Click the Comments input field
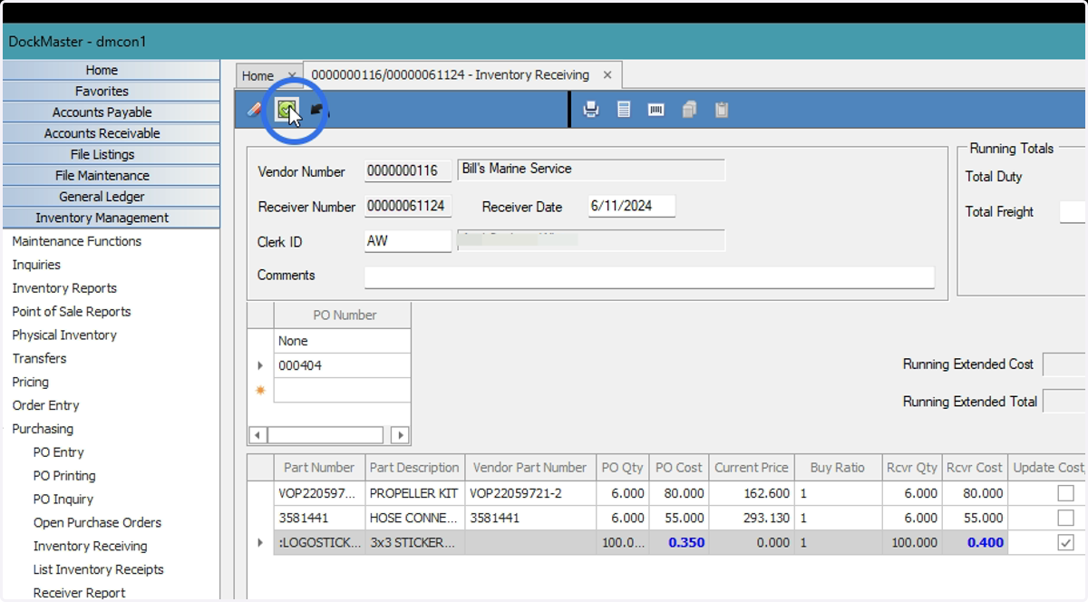1088x602 pixels. [649, 277]
